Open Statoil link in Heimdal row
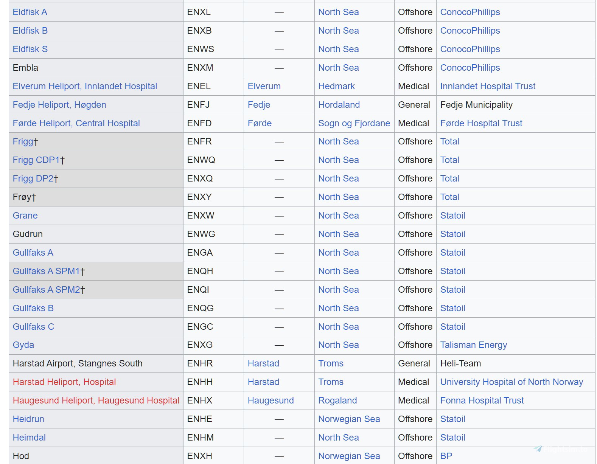 (452, 438)
